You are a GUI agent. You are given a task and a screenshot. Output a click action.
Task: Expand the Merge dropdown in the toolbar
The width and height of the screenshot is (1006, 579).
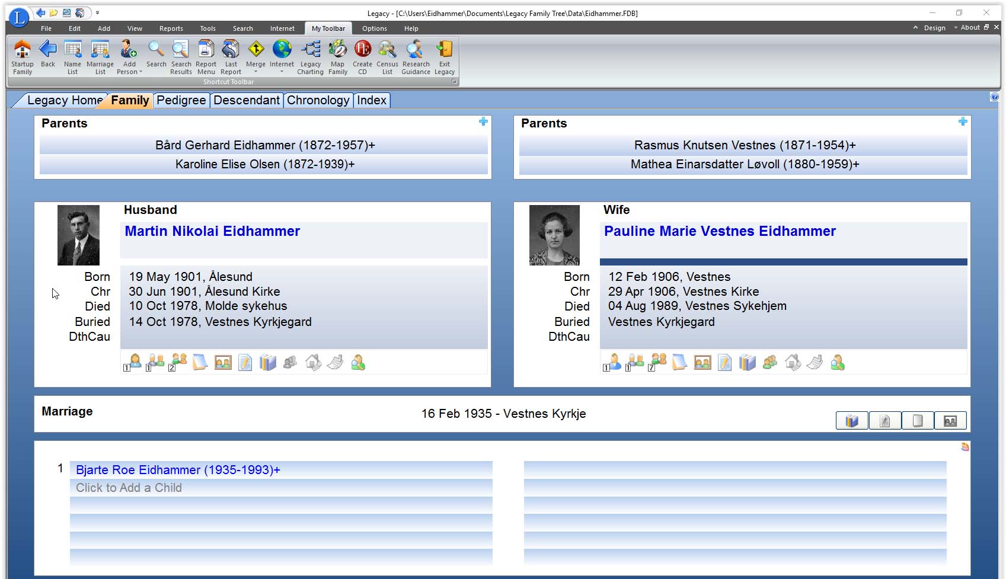coord(256,72)
